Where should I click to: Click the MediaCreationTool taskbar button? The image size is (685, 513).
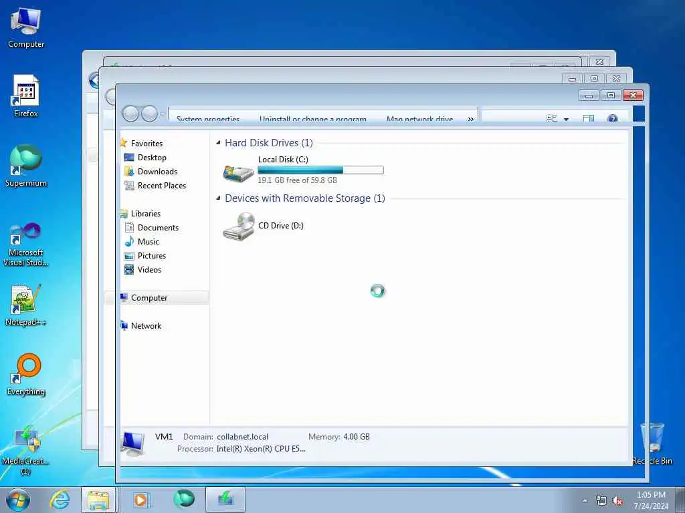coord(225,500)
